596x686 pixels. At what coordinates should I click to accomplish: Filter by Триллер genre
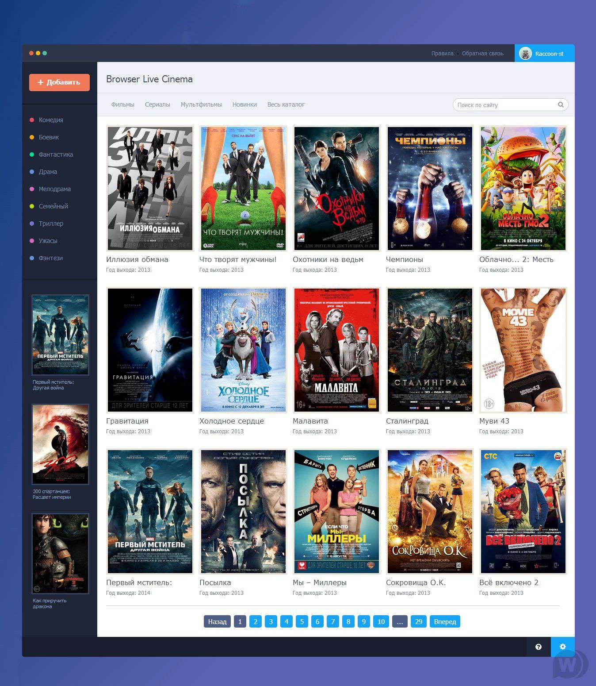pos(51,224)
